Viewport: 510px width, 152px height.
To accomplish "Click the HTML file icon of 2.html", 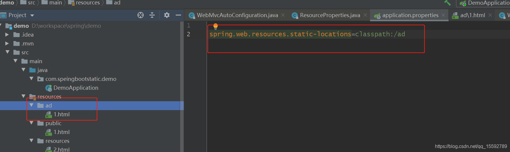I will click(x=49, y=150).
